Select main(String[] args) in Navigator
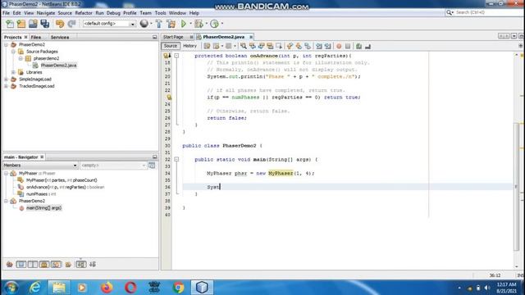 [43, 208]
